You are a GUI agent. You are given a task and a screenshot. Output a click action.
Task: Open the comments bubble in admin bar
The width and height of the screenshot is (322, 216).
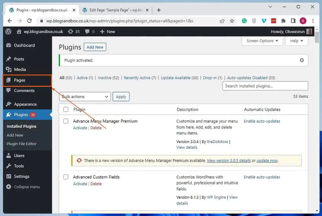click(87, 31)
